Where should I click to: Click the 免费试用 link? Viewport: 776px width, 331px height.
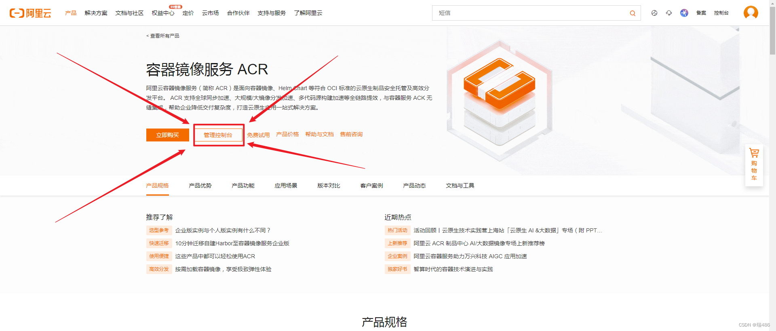pos(258,135)
